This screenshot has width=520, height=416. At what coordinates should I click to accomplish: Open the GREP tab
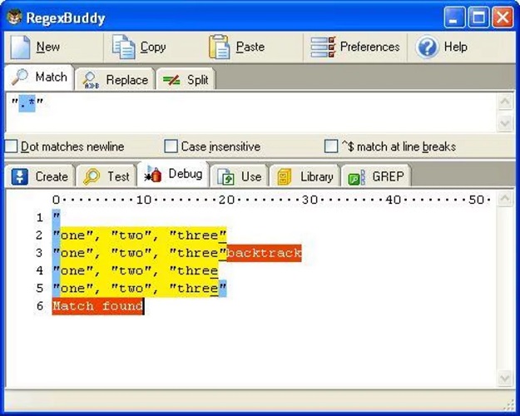point(376,176)
